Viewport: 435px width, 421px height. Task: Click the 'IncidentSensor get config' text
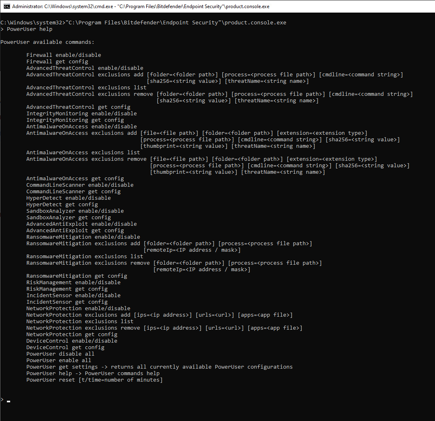coord(67,302)
